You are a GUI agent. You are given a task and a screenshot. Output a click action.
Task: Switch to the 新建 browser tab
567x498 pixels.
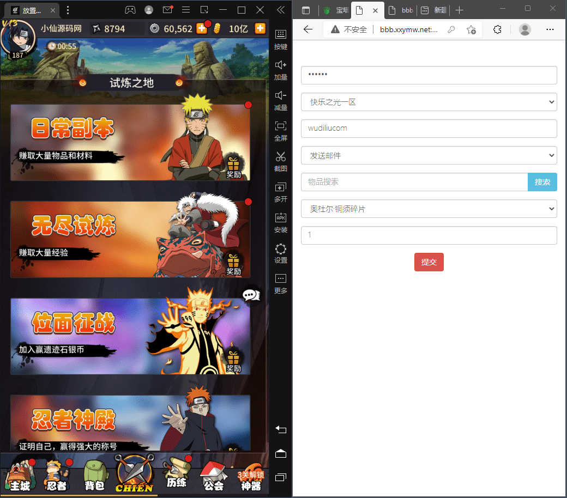434,10
